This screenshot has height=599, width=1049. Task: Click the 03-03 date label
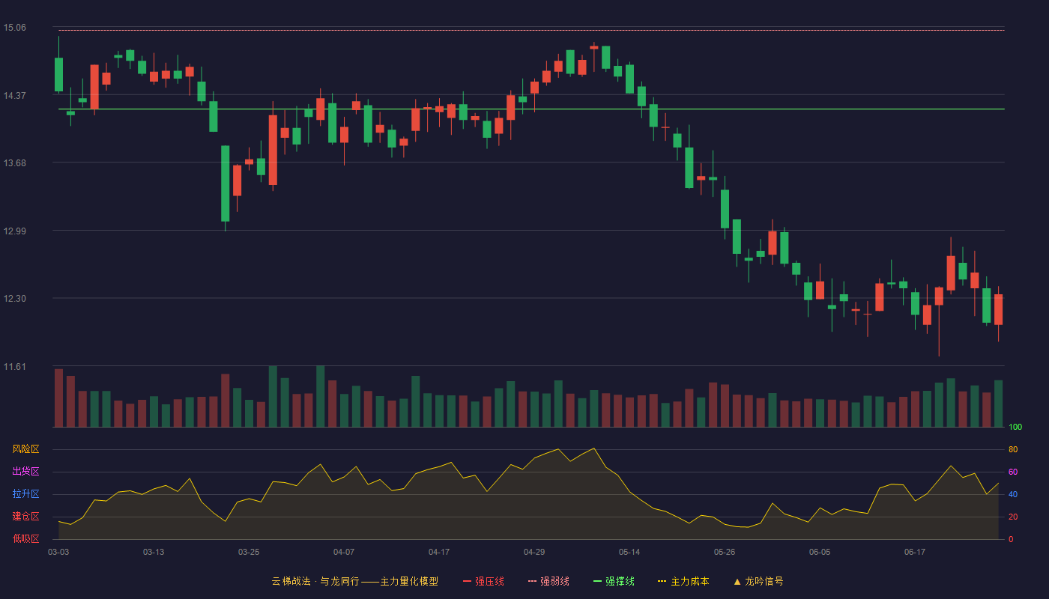[x=58, y=552]
